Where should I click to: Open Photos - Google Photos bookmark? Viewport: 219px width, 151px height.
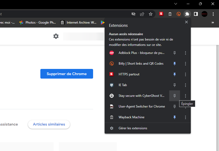37,23
